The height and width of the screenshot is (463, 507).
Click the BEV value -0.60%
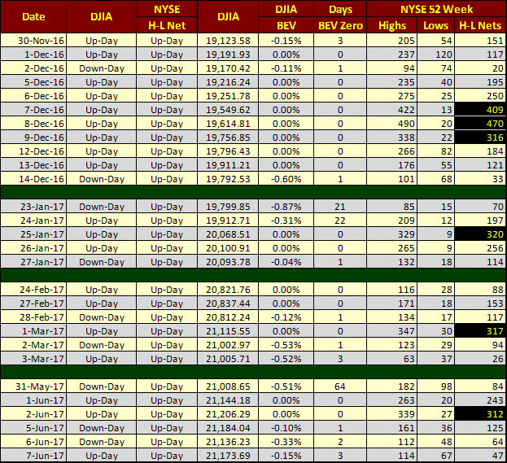coord(286,179)
